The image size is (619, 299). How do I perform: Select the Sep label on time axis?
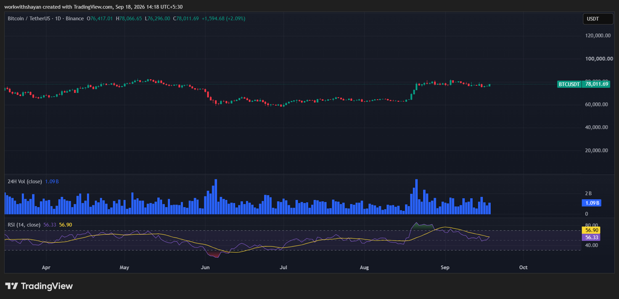445,268
